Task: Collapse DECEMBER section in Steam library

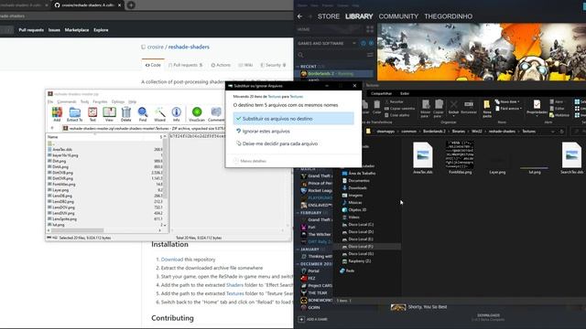Action: [x=298, y=264]
